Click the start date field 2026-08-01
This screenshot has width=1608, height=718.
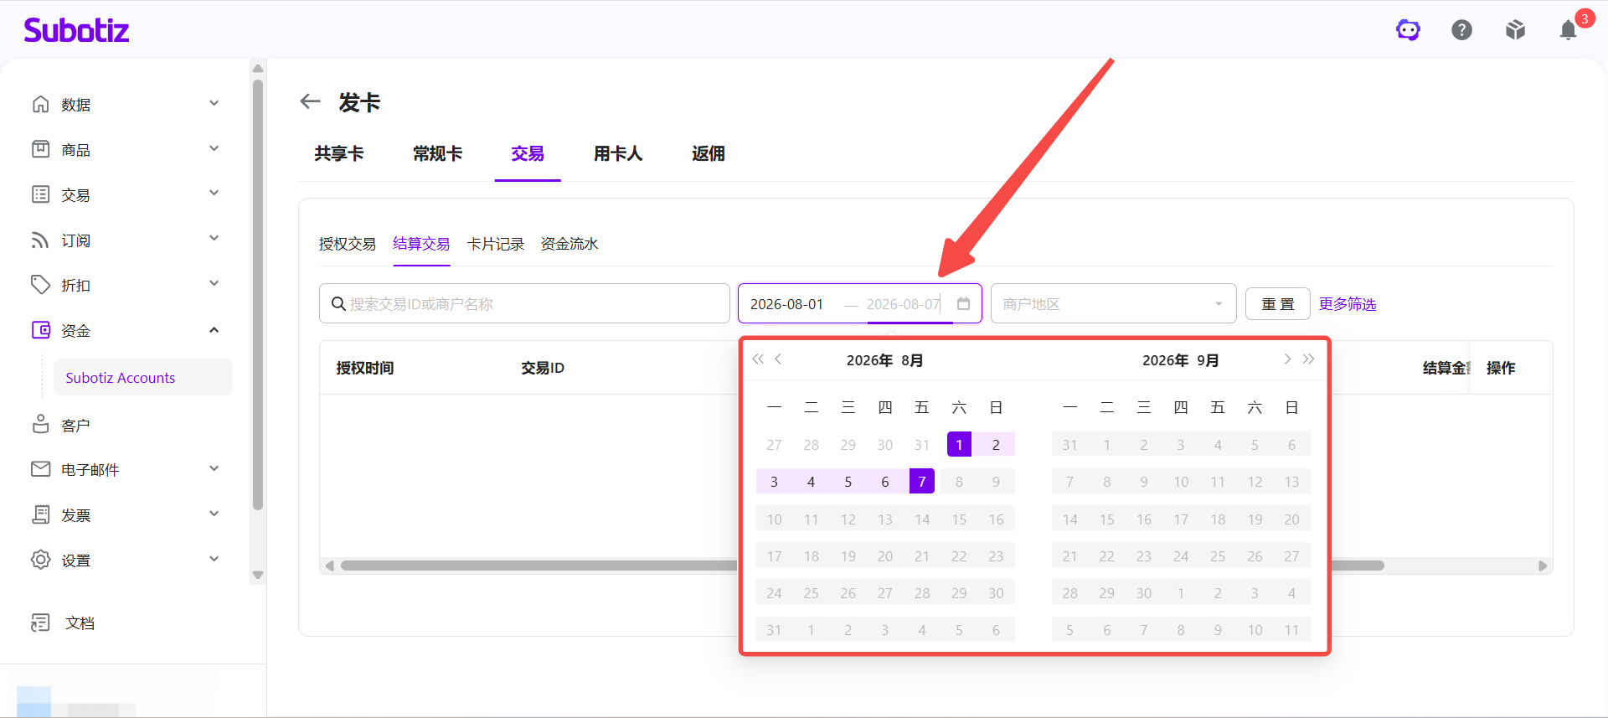point(787,304)
